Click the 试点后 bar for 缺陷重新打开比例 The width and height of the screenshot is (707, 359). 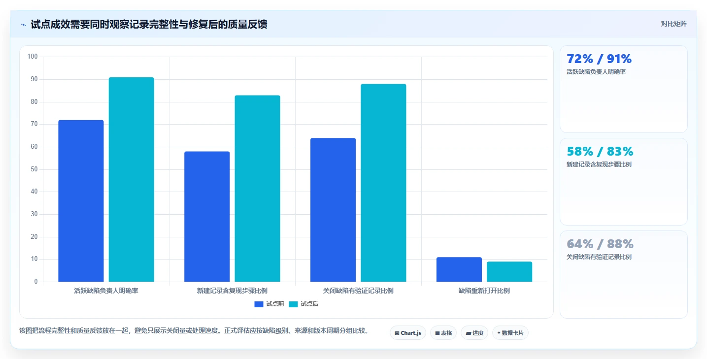[509, 272]
